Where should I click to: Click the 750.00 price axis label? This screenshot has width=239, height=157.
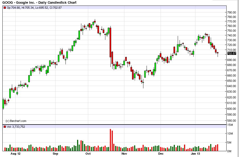[232, 31]
